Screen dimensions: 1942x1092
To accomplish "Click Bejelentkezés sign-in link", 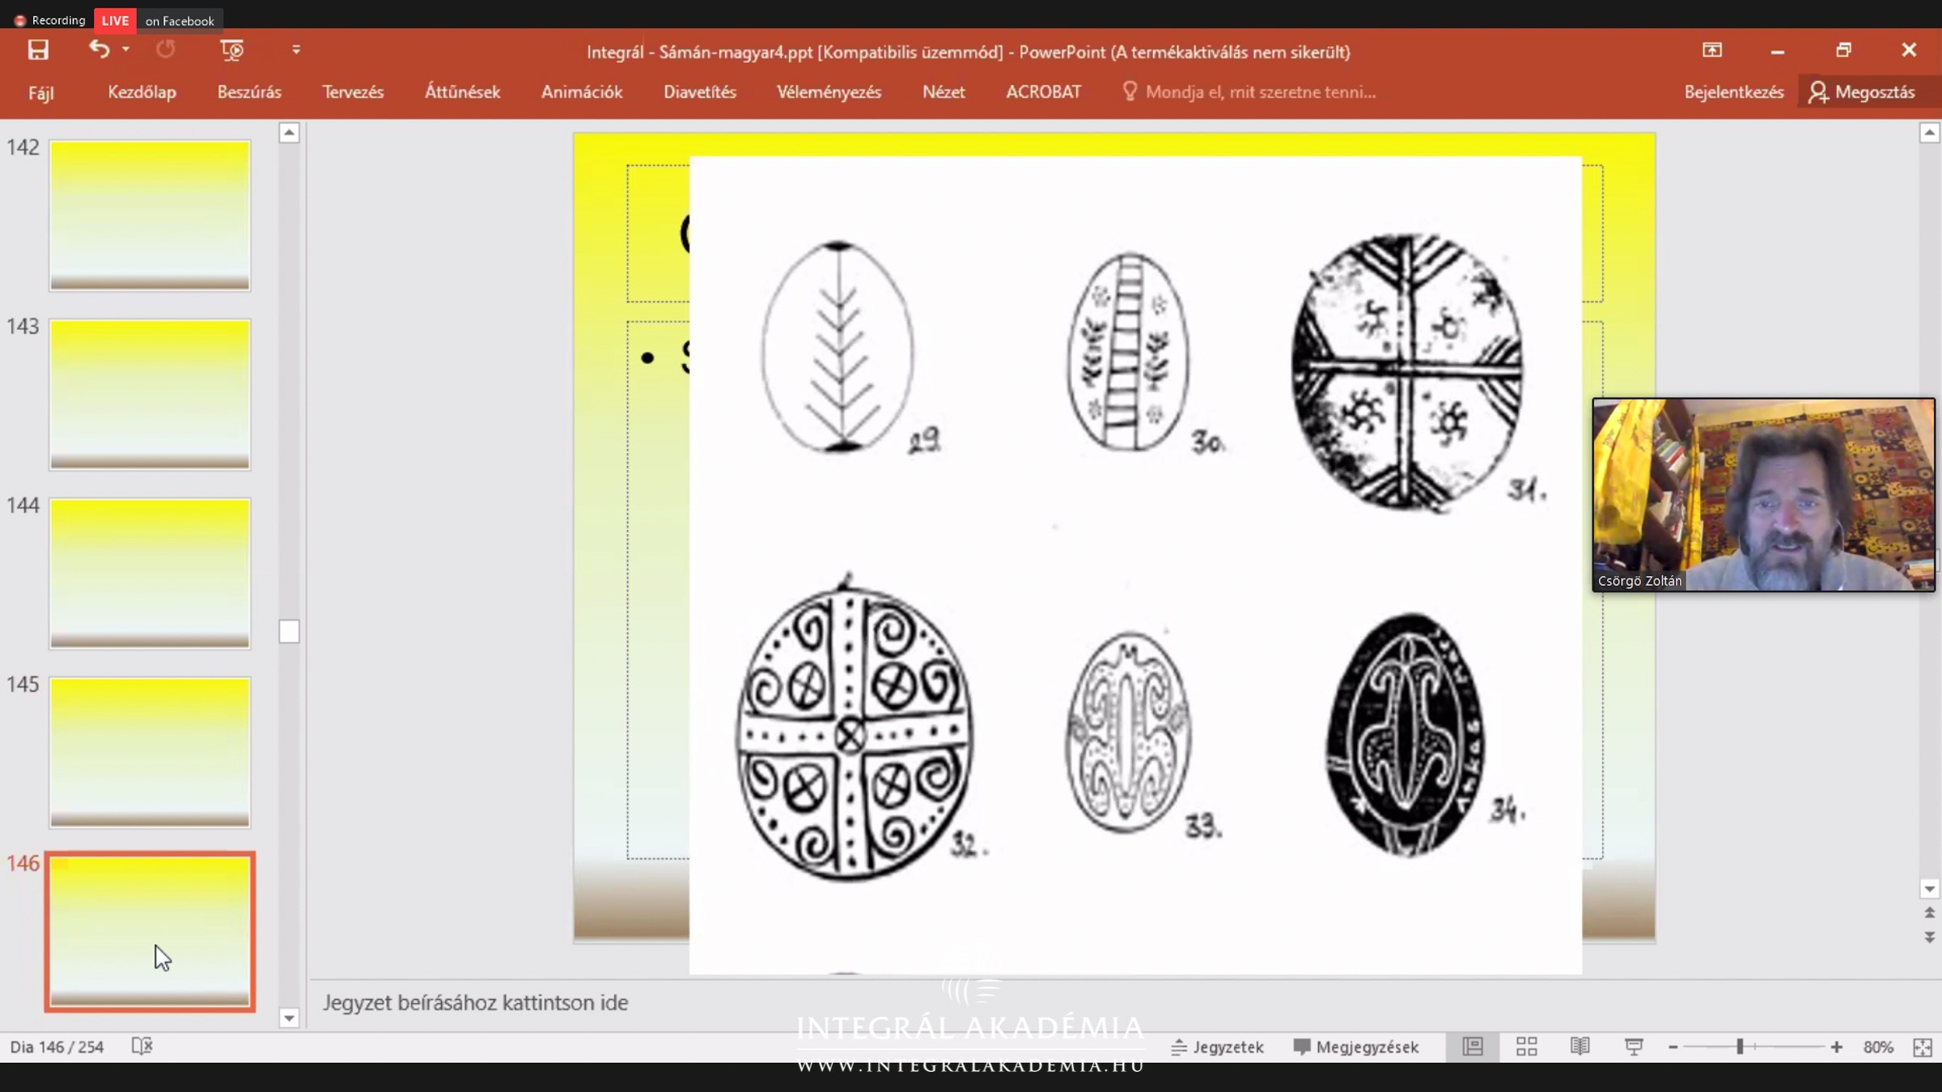I will (x=1734, y=92).
